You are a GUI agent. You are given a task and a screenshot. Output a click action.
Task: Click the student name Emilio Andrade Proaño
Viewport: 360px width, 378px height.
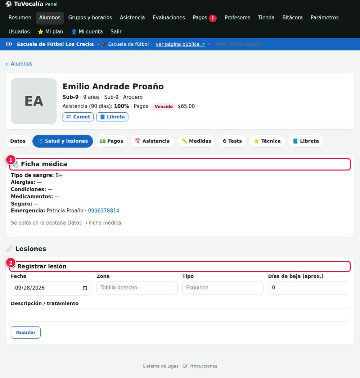(113, 86)
